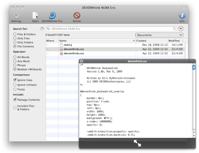Enable Invisible Files & Folders checkbox
The image size is (199, 153).
pos(15,107)
